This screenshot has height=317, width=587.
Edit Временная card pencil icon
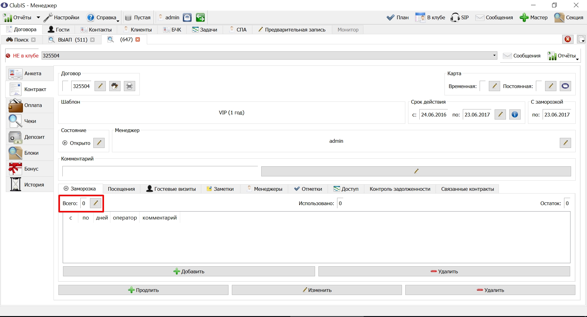(x=494, y=86)
